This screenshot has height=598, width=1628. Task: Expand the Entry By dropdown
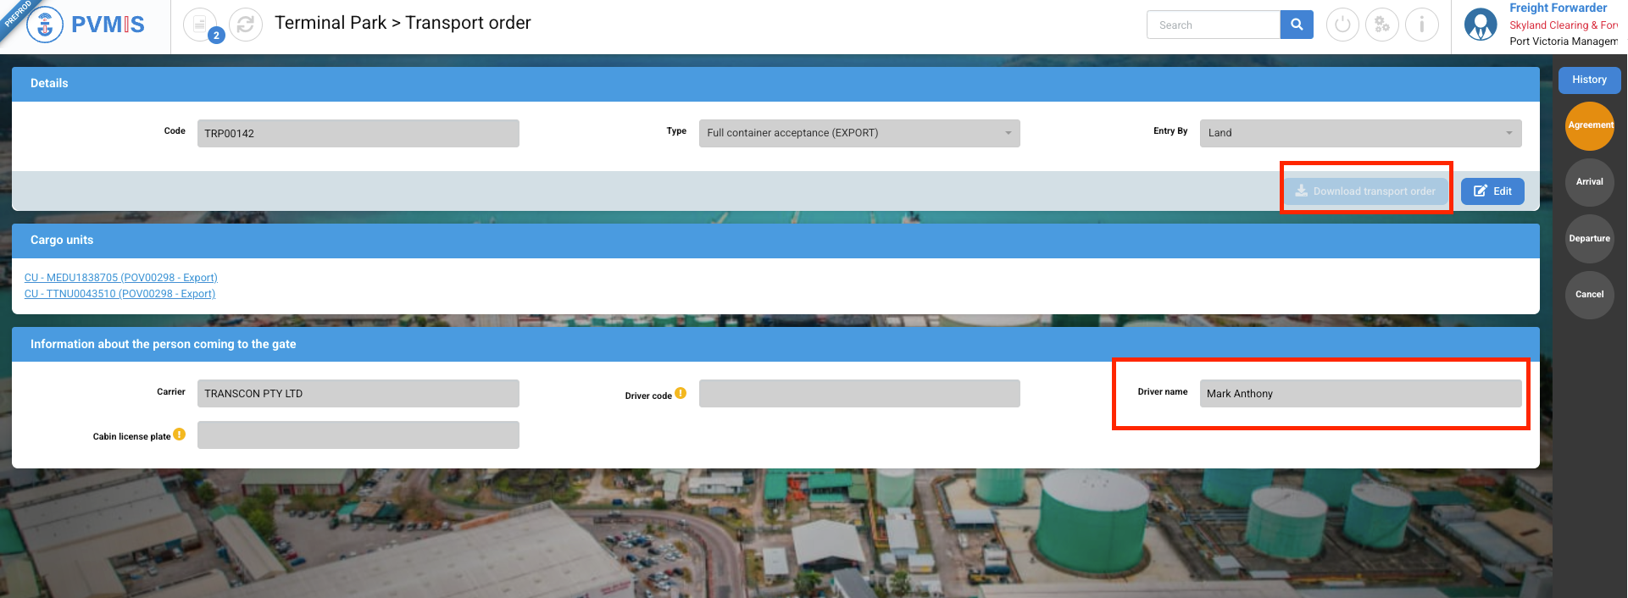(x=1360, y=133)
